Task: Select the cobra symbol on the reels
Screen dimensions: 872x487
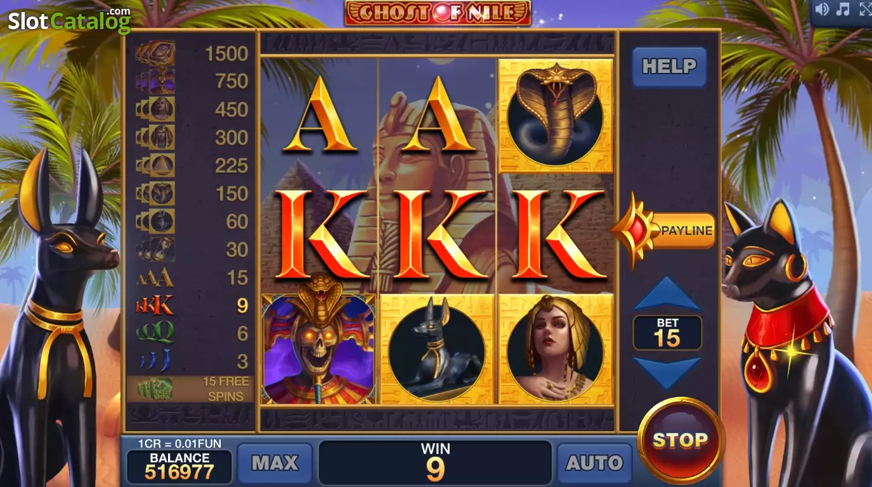Action: coord(556,116)
